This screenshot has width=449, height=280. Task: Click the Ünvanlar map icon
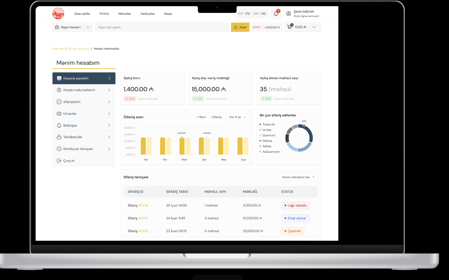click(59, 114)
